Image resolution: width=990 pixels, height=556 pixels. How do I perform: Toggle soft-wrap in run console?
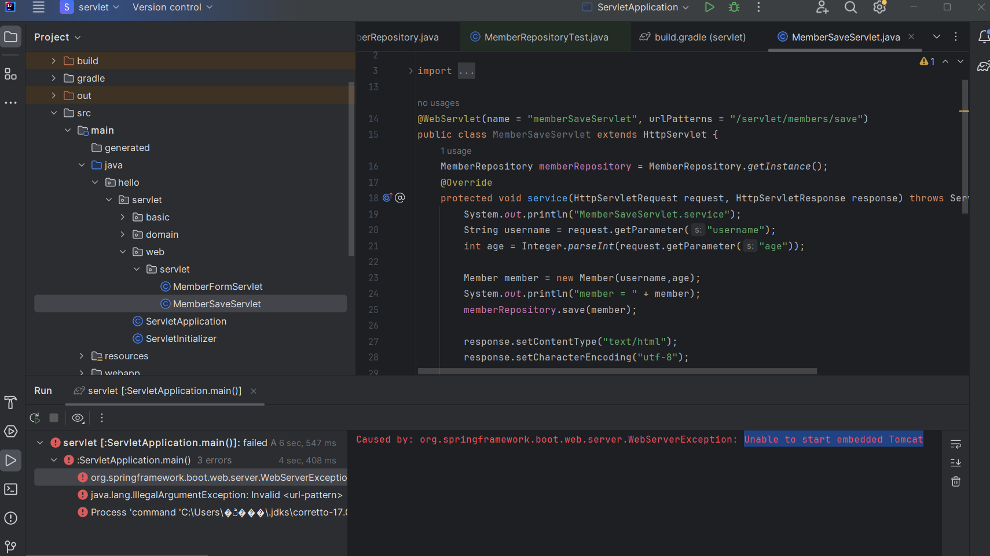956,444
